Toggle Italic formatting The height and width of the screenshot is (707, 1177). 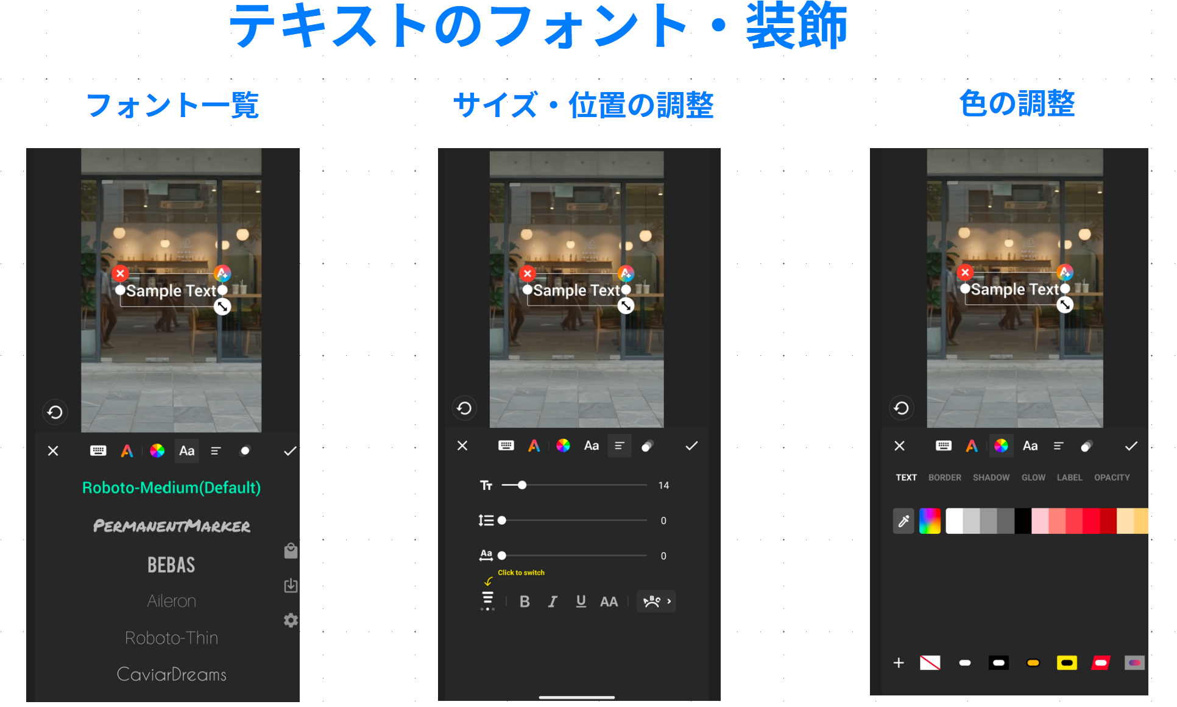[x=553, y=602]
